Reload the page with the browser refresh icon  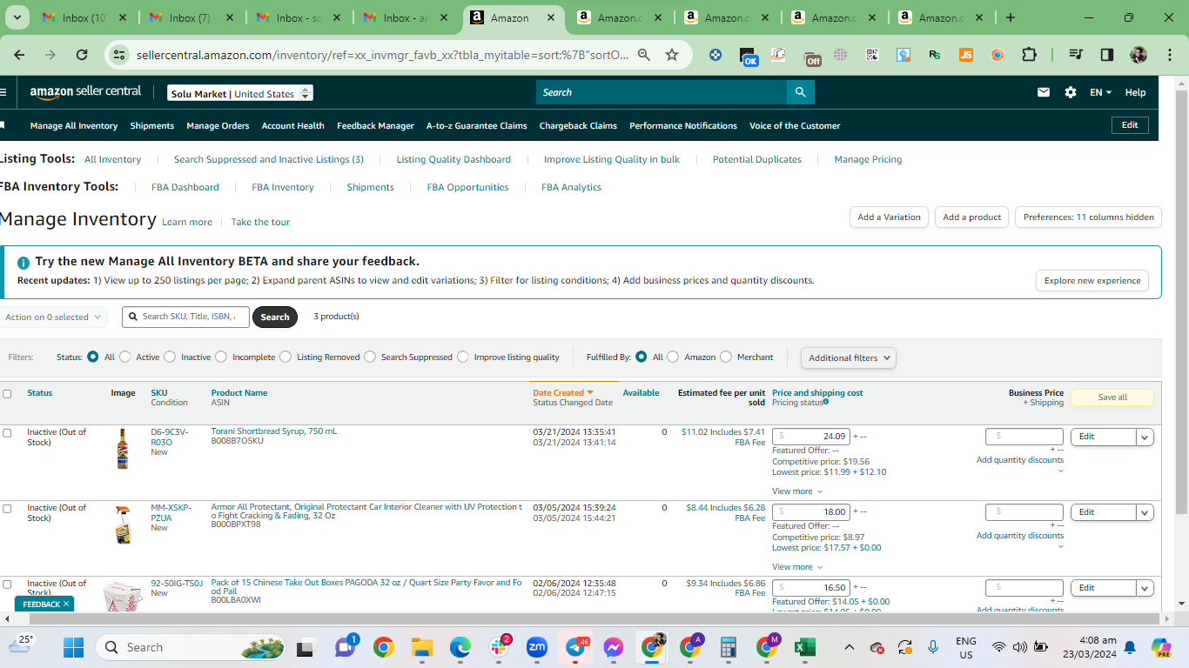pyautogui.click(x=82, y=55)
